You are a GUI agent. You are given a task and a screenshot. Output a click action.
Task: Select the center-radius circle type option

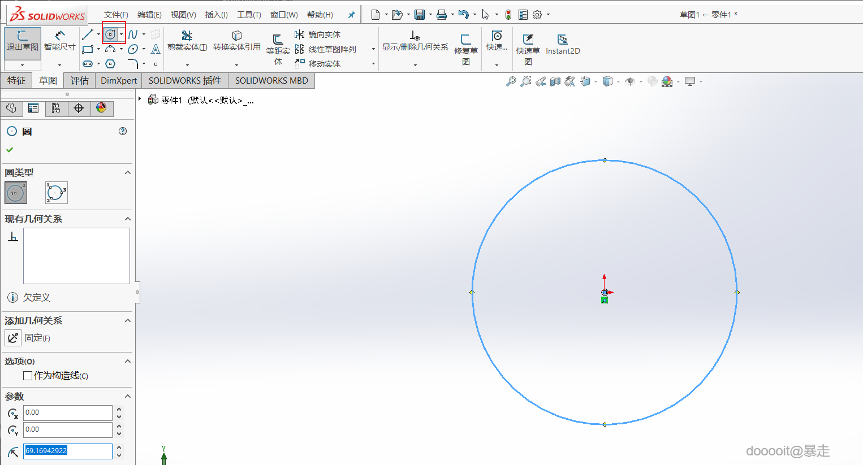pyautogui.click(x=16, y=193)
